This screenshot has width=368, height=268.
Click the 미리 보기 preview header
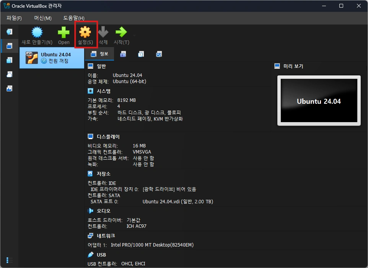pyautogui.click(x=293, y=66)
